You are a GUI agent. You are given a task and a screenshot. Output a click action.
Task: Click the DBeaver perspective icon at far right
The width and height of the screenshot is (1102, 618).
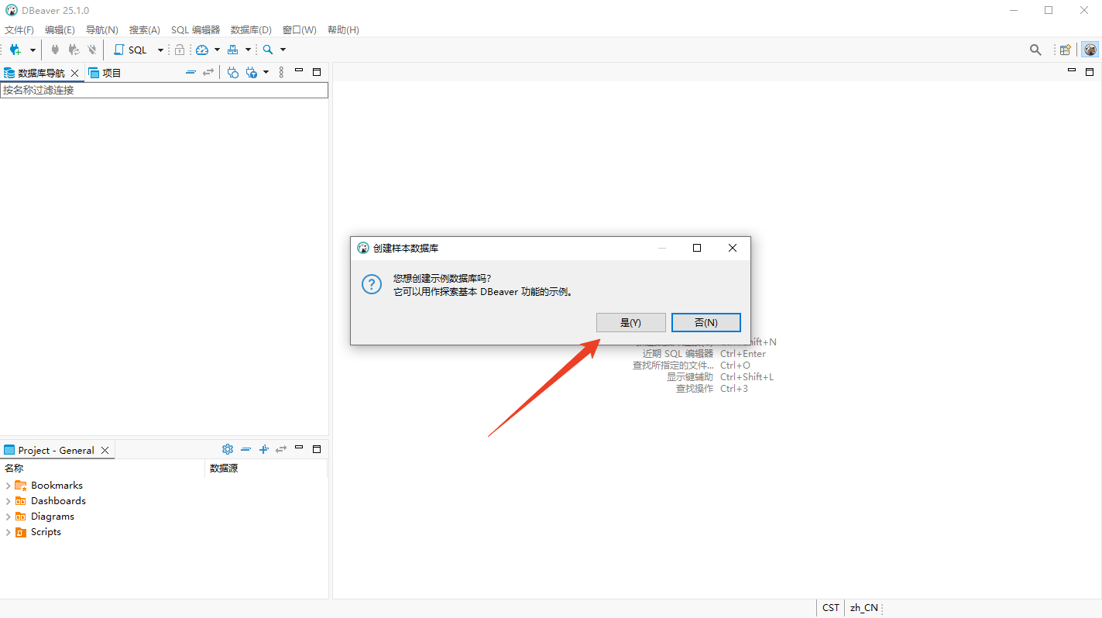tap(1090, 50)
